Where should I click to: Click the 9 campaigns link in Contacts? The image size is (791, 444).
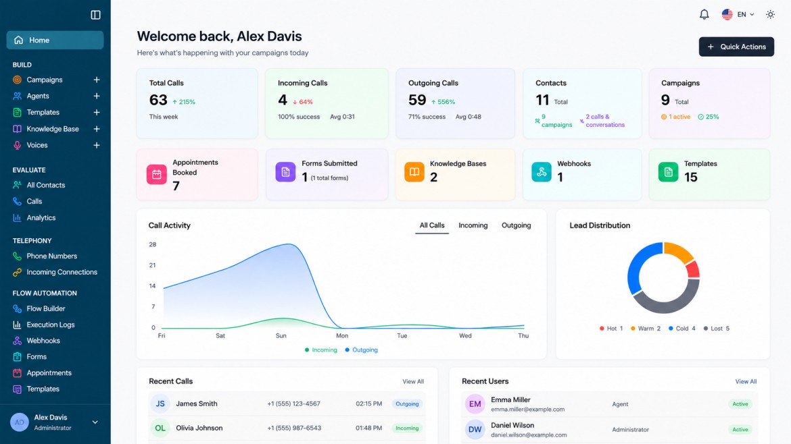pos(554,121)
